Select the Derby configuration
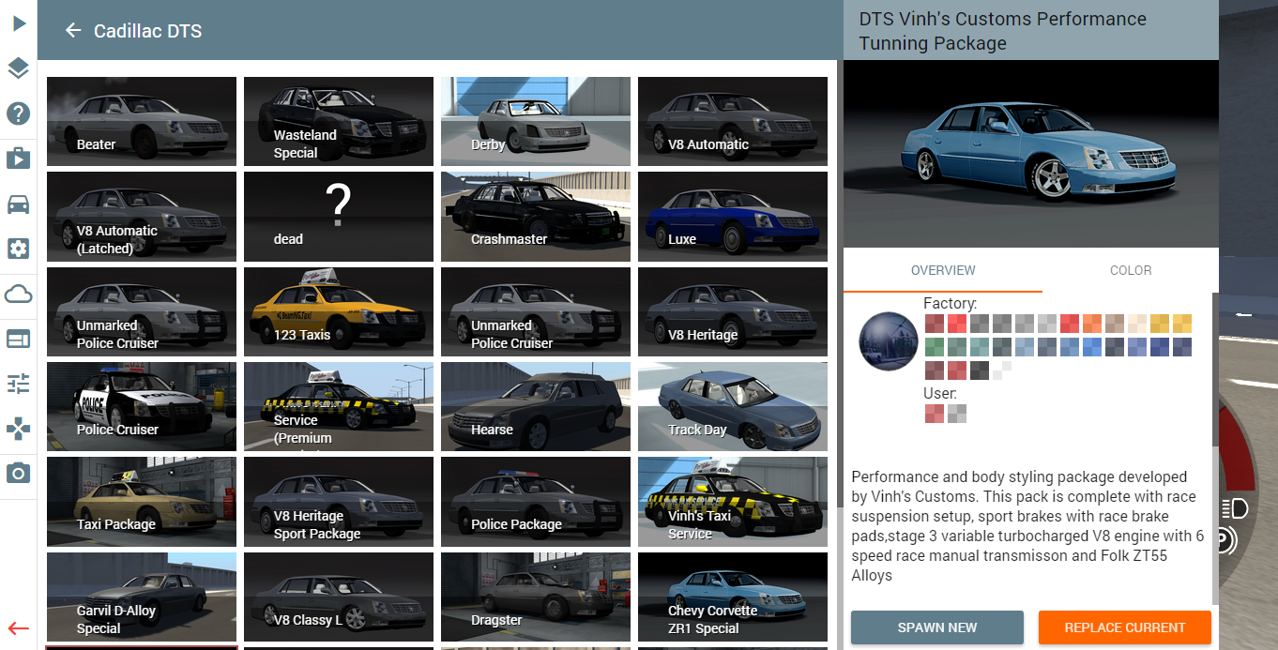Viewport: 1278px width, 650px height. (536, 122)
